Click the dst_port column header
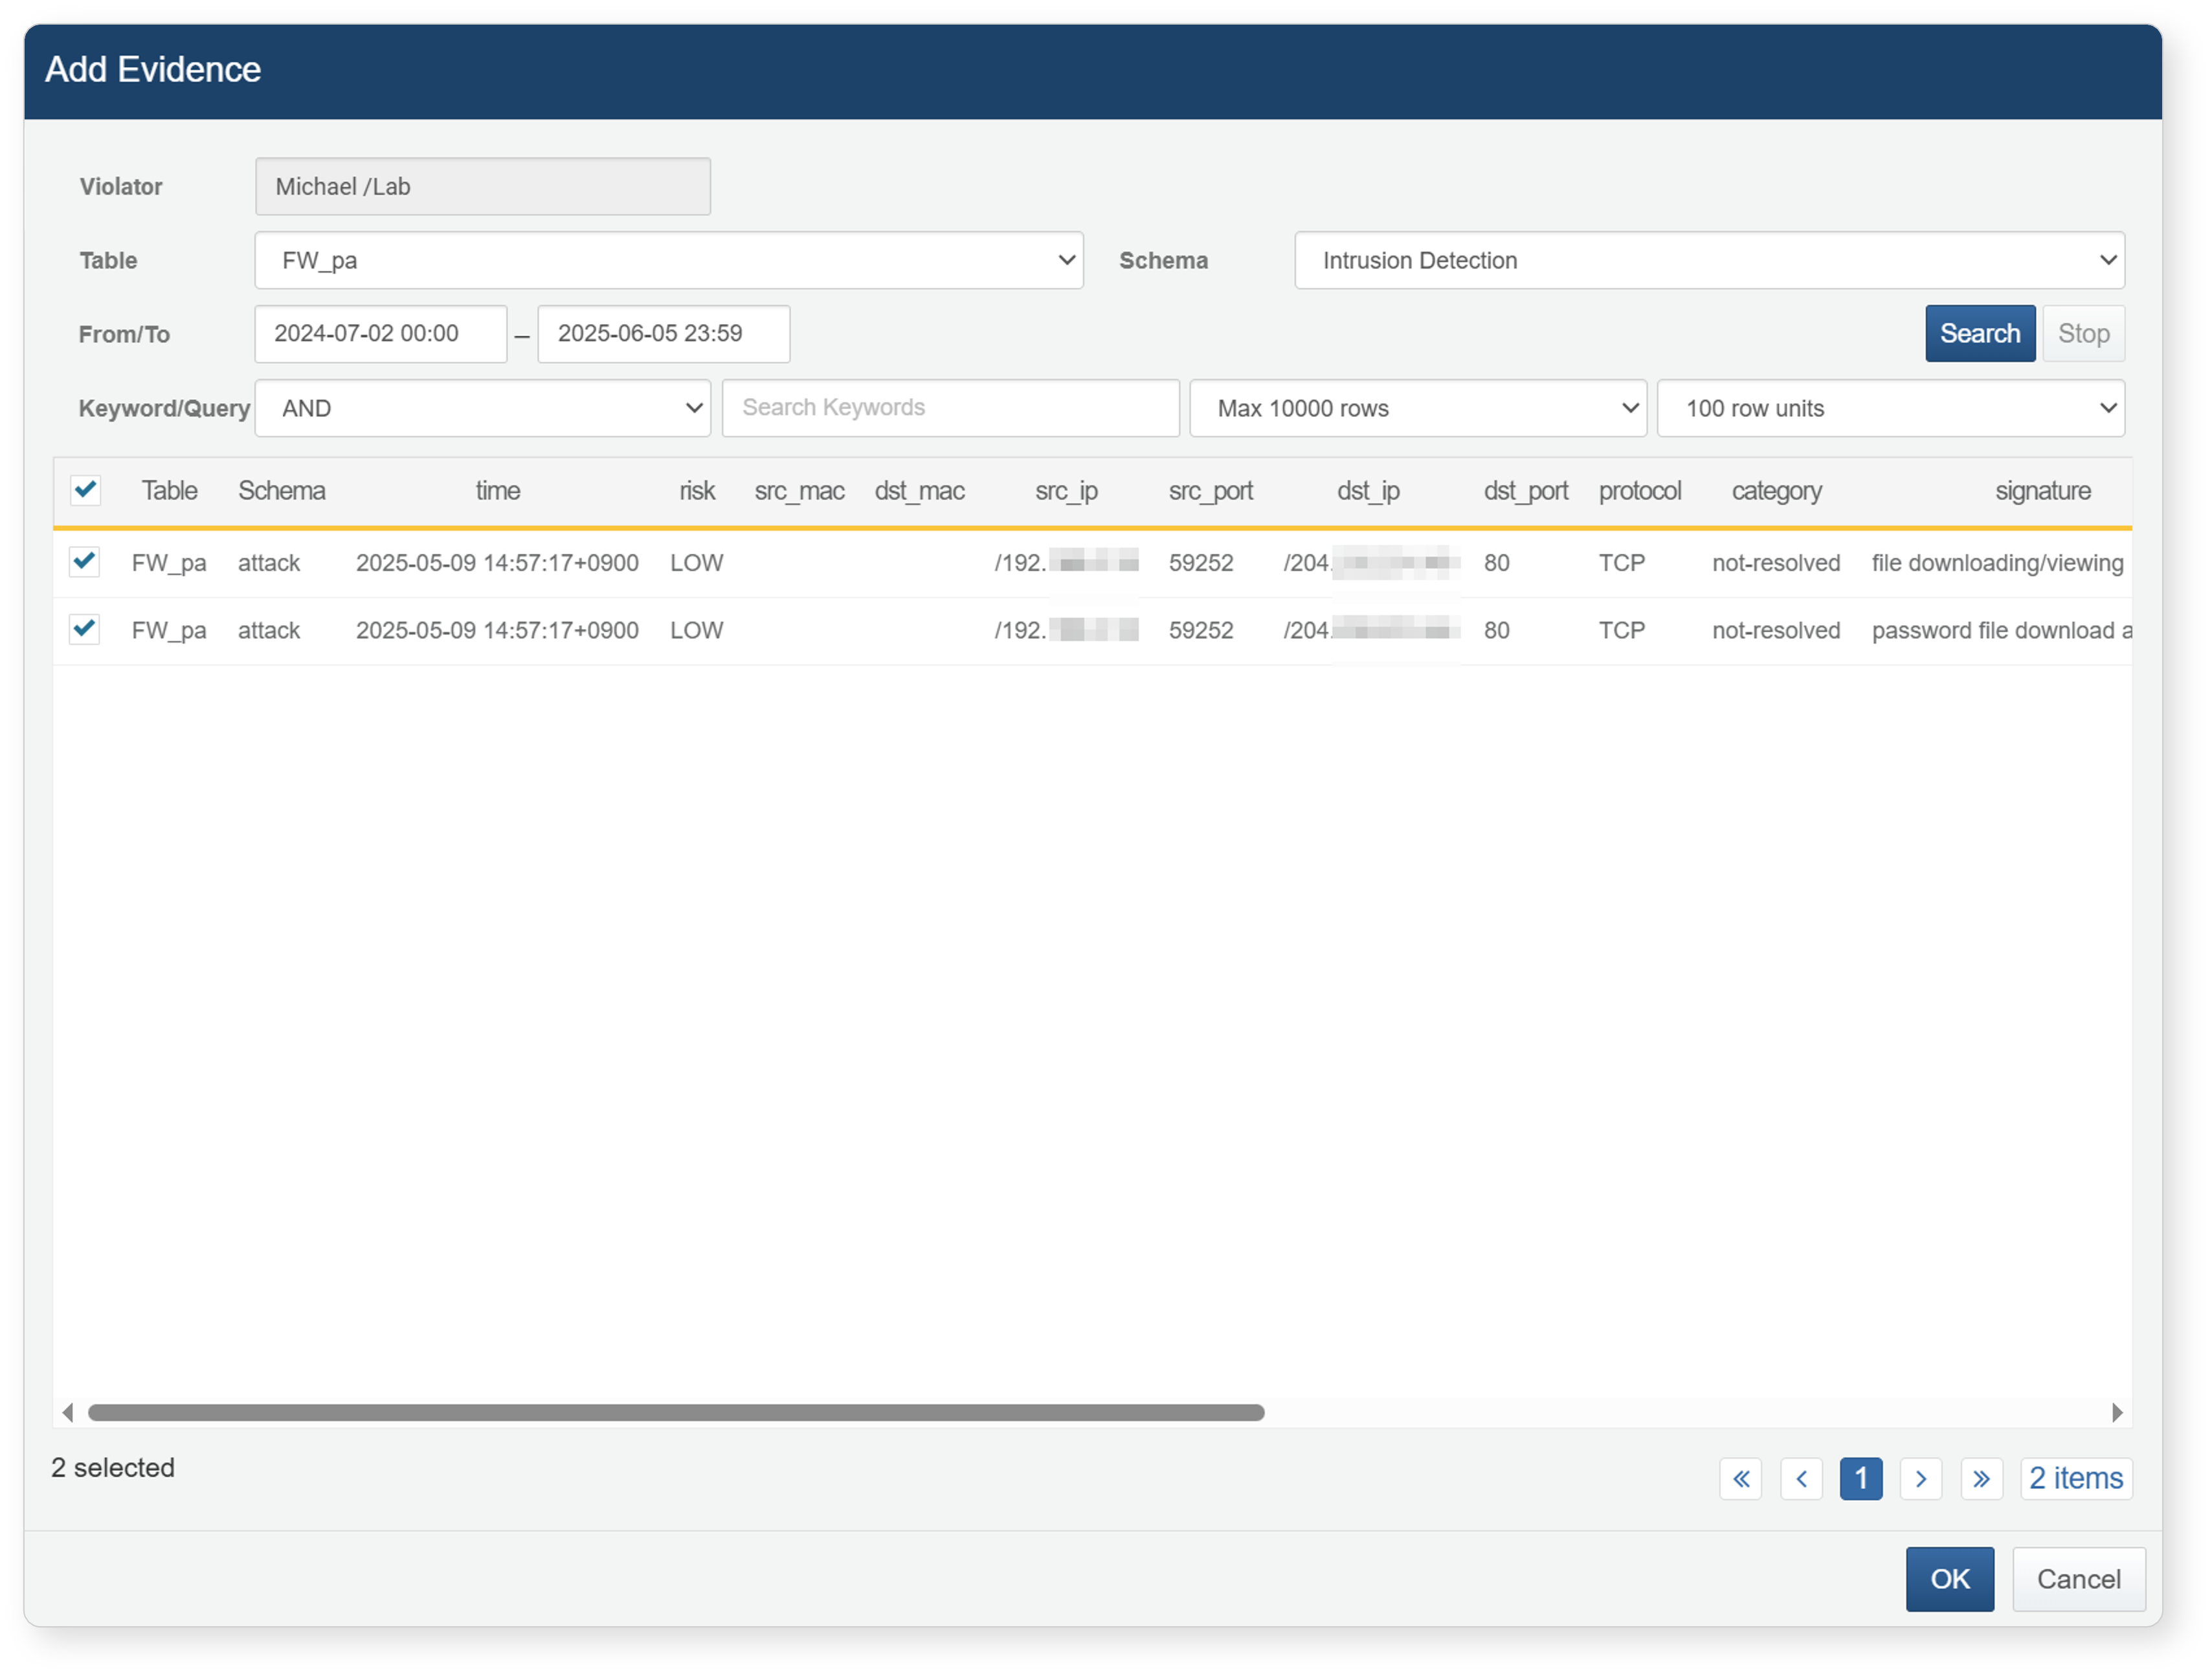Image resolution: width=2212 pixels, height=1676 pixels. pyautogui.click(x=1526, y=491)
